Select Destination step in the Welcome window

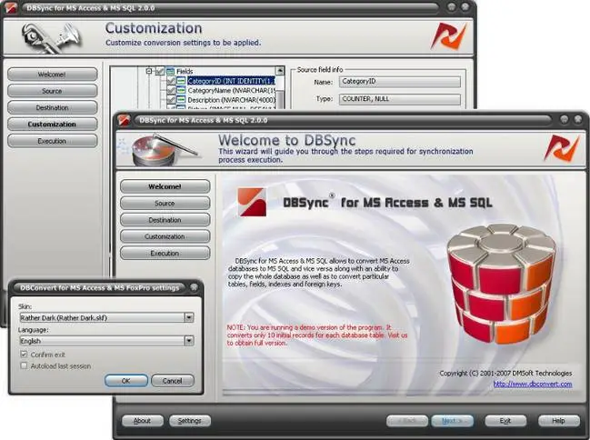click(165, 220)
